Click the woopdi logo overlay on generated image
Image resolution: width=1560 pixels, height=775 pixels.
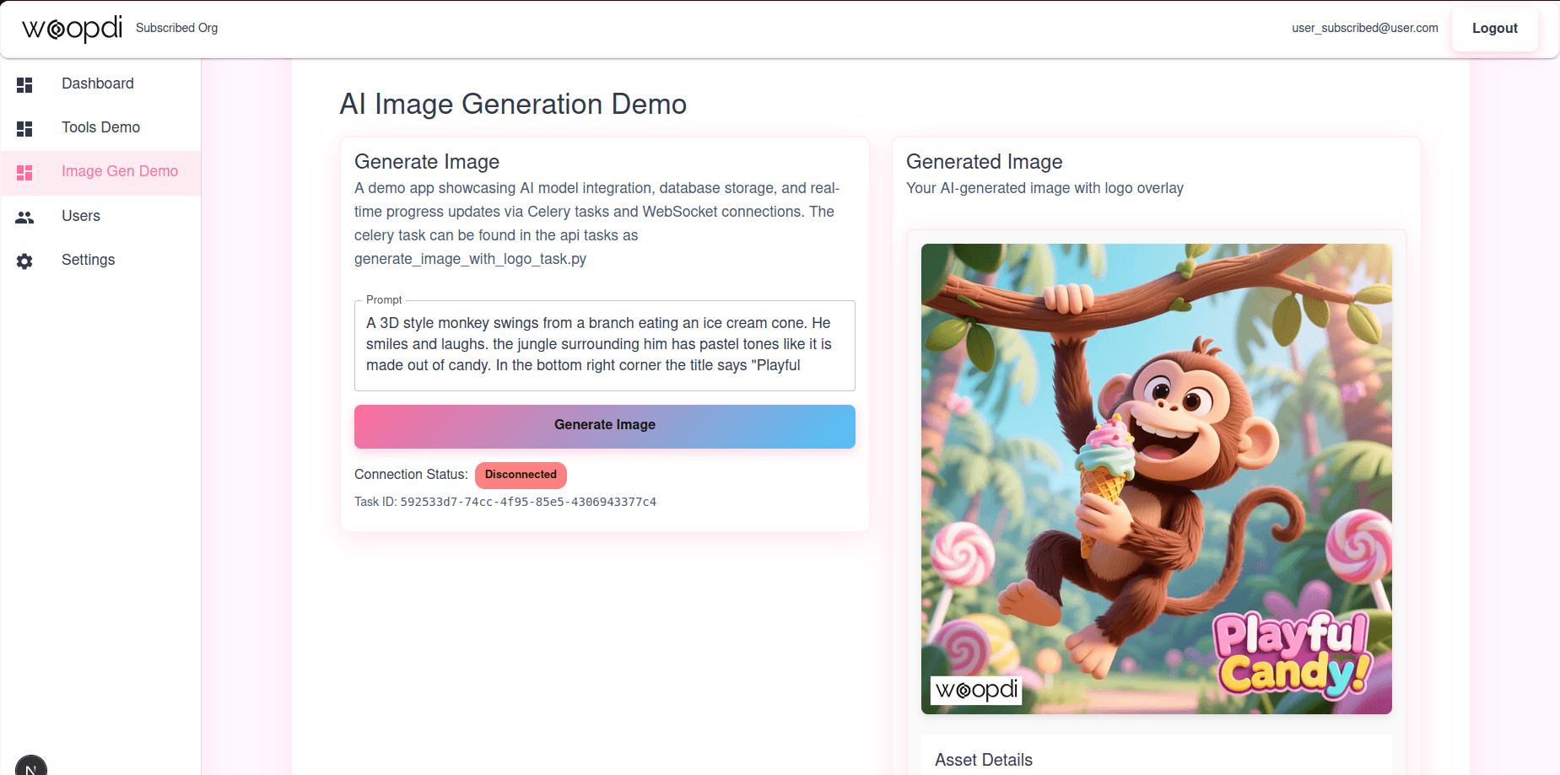(976, 690)
